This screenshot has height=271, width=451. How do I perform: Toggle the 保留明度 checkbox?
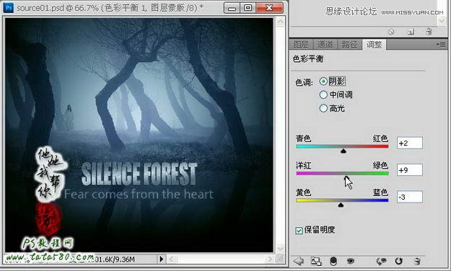[x=299, y=230]
